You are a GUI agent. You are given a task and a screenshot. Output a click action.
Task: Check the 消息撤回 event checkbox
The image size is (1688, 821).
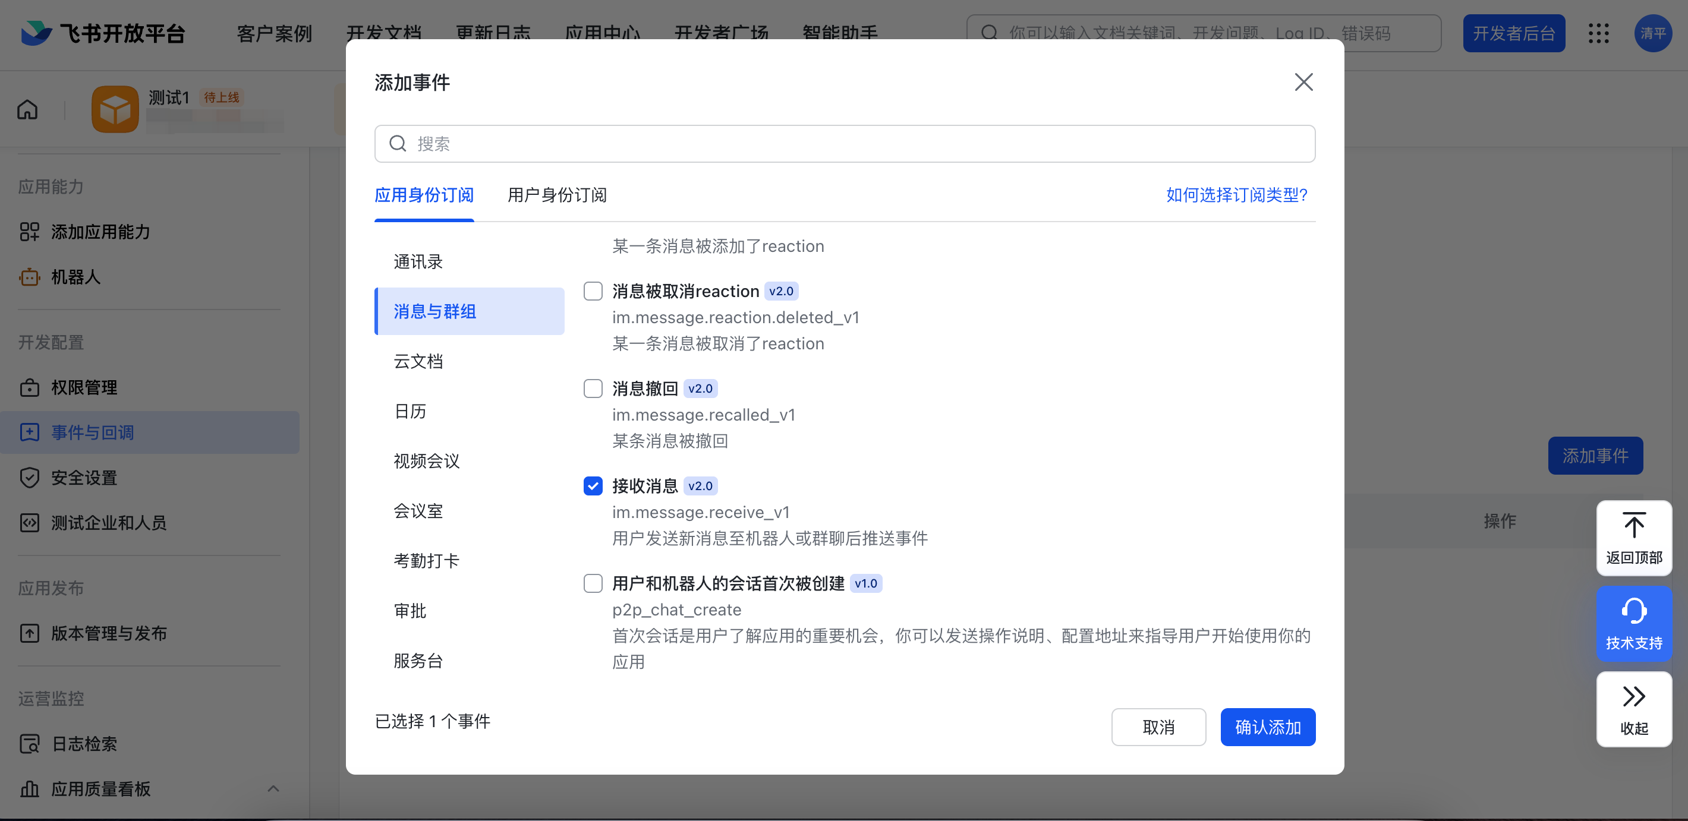[x=593, y=389]
